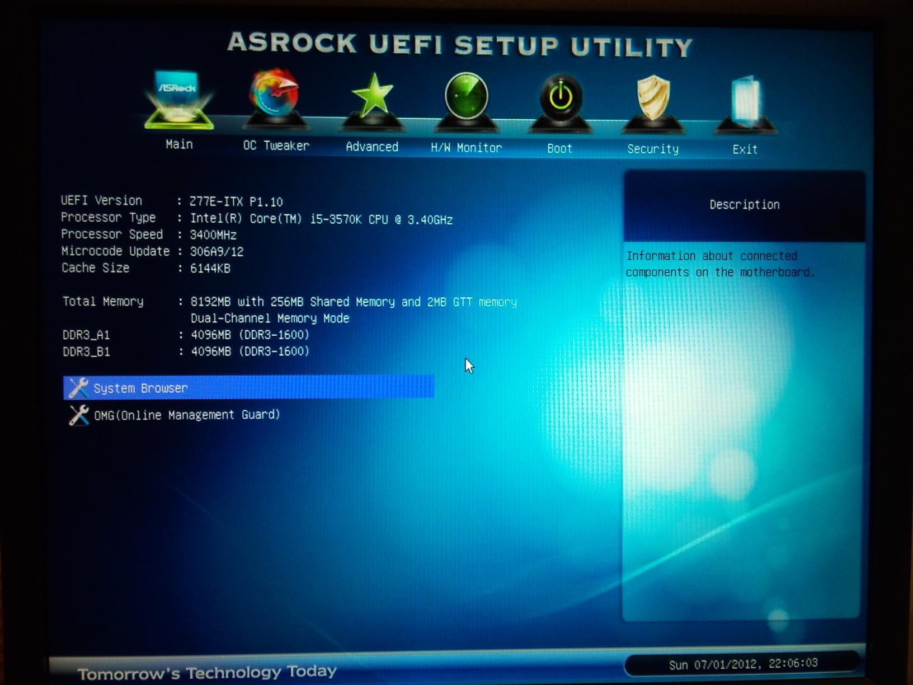Select the Processor Speed label
The image size is (913, 685).
click(112, 234)
